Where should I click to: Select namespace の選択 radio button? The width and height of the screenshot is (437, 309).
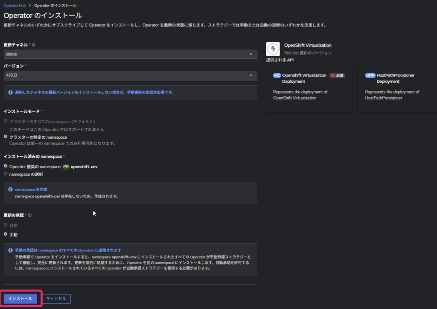coord(6,174)
